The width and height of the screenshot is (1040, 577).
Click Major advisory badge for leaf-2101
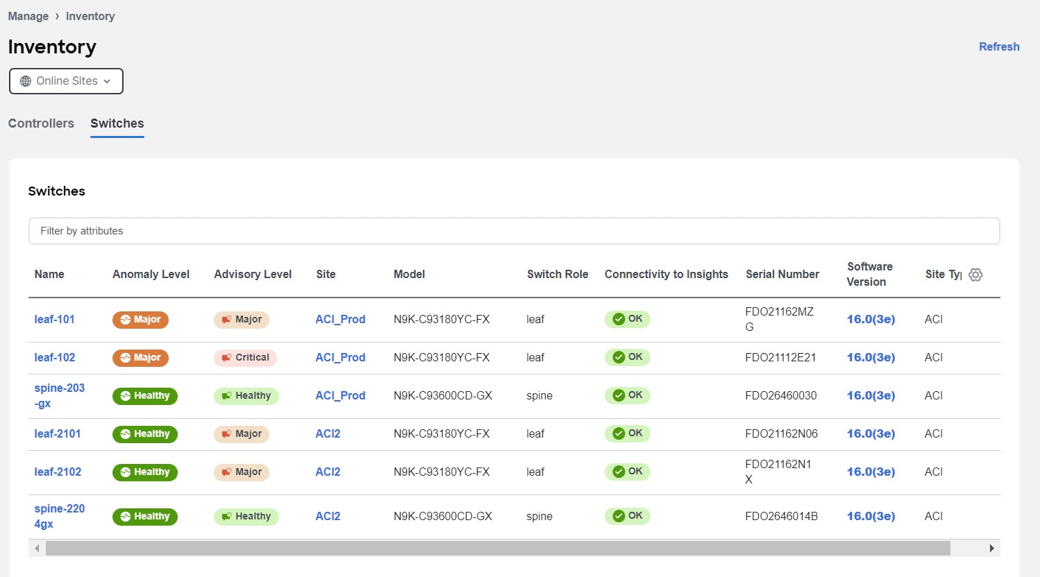(242, 434)
